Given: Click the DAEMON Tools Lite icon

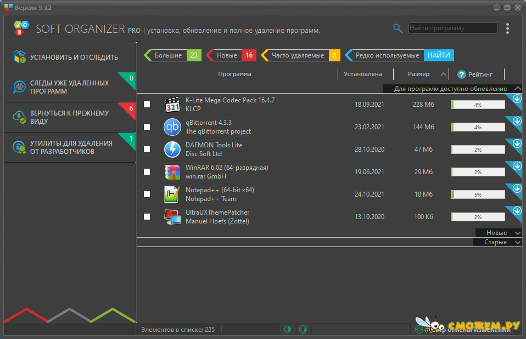Looking at the screenshot, I should click(172, 150).
